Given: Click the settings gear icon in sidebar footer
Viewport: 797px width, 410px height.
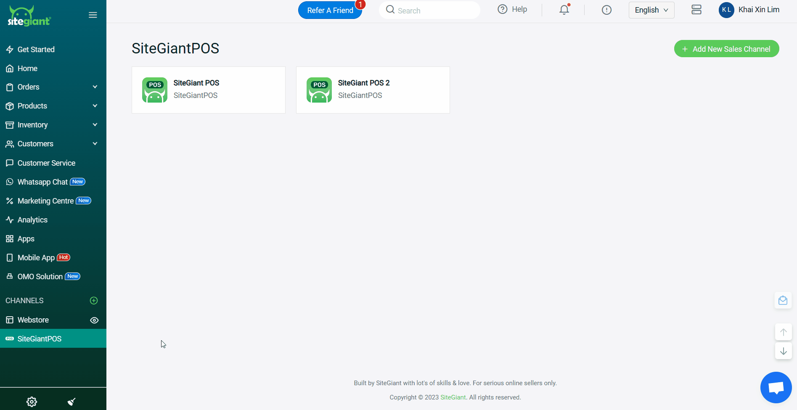Looking at the screenshot, I should tap(32, 402).
